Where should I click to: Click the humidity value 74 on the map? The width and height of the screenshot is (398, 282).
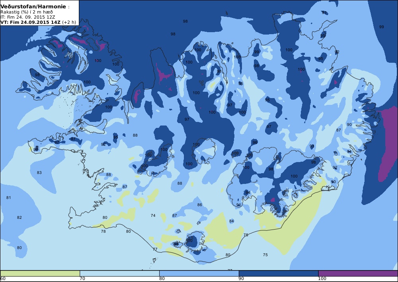(153, 216)
